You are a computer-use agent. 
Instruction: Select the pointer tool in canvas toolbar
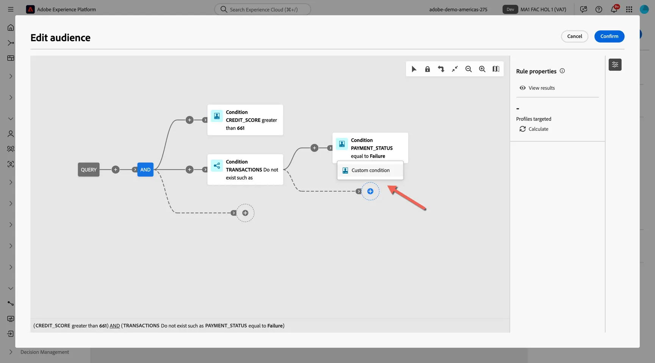click(414, 69)
